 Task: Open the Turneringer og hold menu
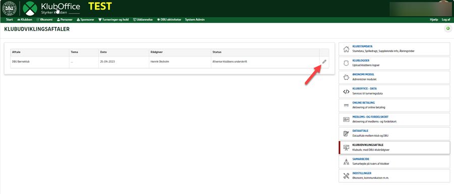tap(113, 20)
